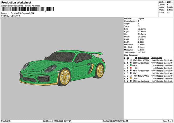This screenshot has height=123, width=174.
Task: Select the red swatch in stop row 4
Action: click(x=130, y=68)
